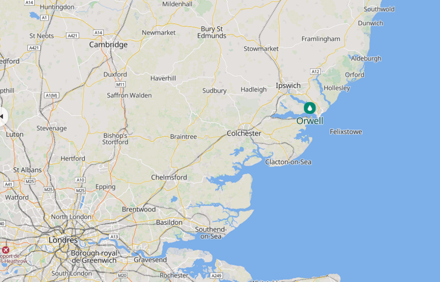
Task: Click the A12 road shield near Ipswich
Action: click(x=315, y=71)
